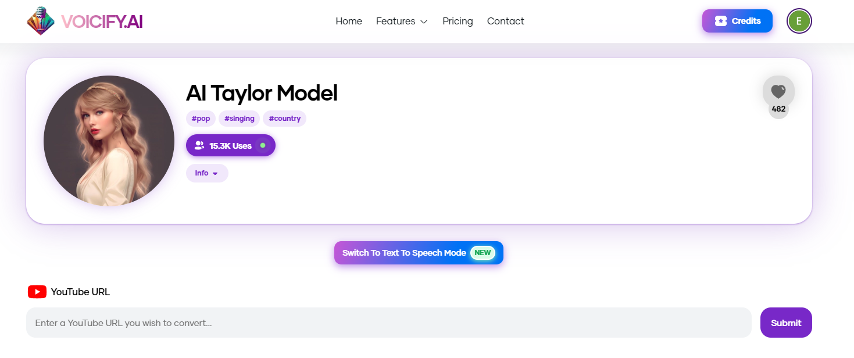
Task: Click the red YouTube icon
Action: 37,292
